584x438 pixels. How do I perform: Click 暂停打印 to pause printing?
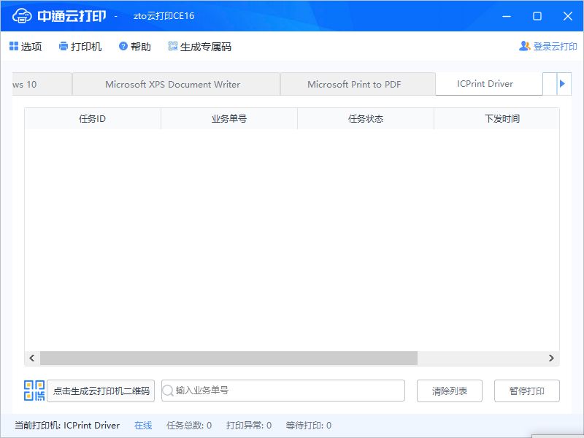(x=527, y=391)
